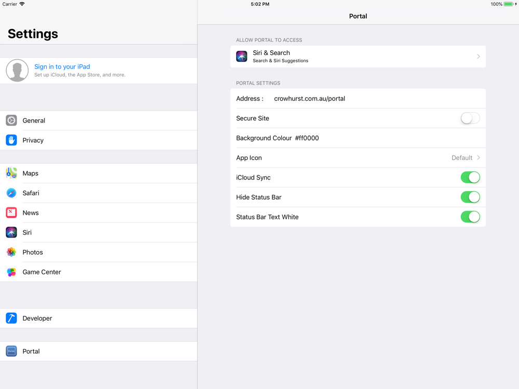This screenshot has width=519, height=389.
Task: Tap the Siri & Search row icon
Action: click(242, 56)
